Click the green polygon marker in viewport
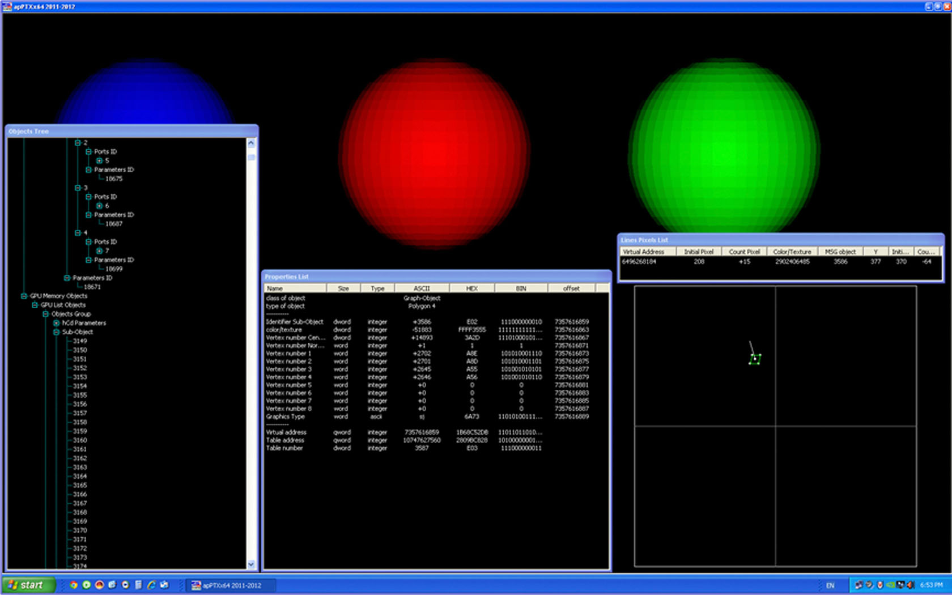Image resolution: width=952 pixels, height=595 pixels. point(755,359)
